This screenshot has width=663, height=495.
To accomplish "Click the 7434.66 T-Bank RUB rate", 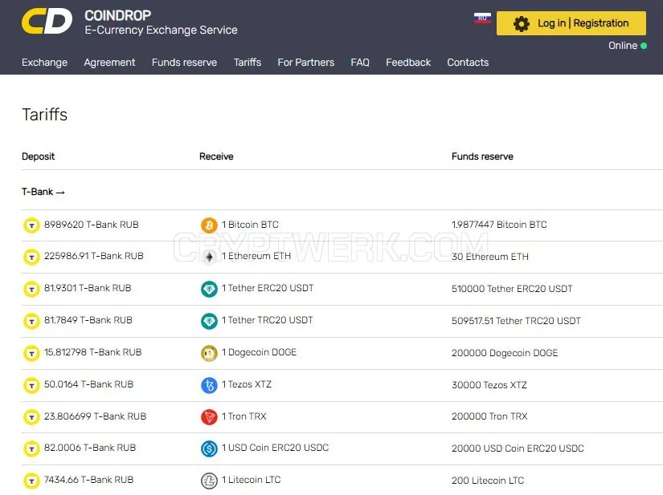I will point(88,480).
